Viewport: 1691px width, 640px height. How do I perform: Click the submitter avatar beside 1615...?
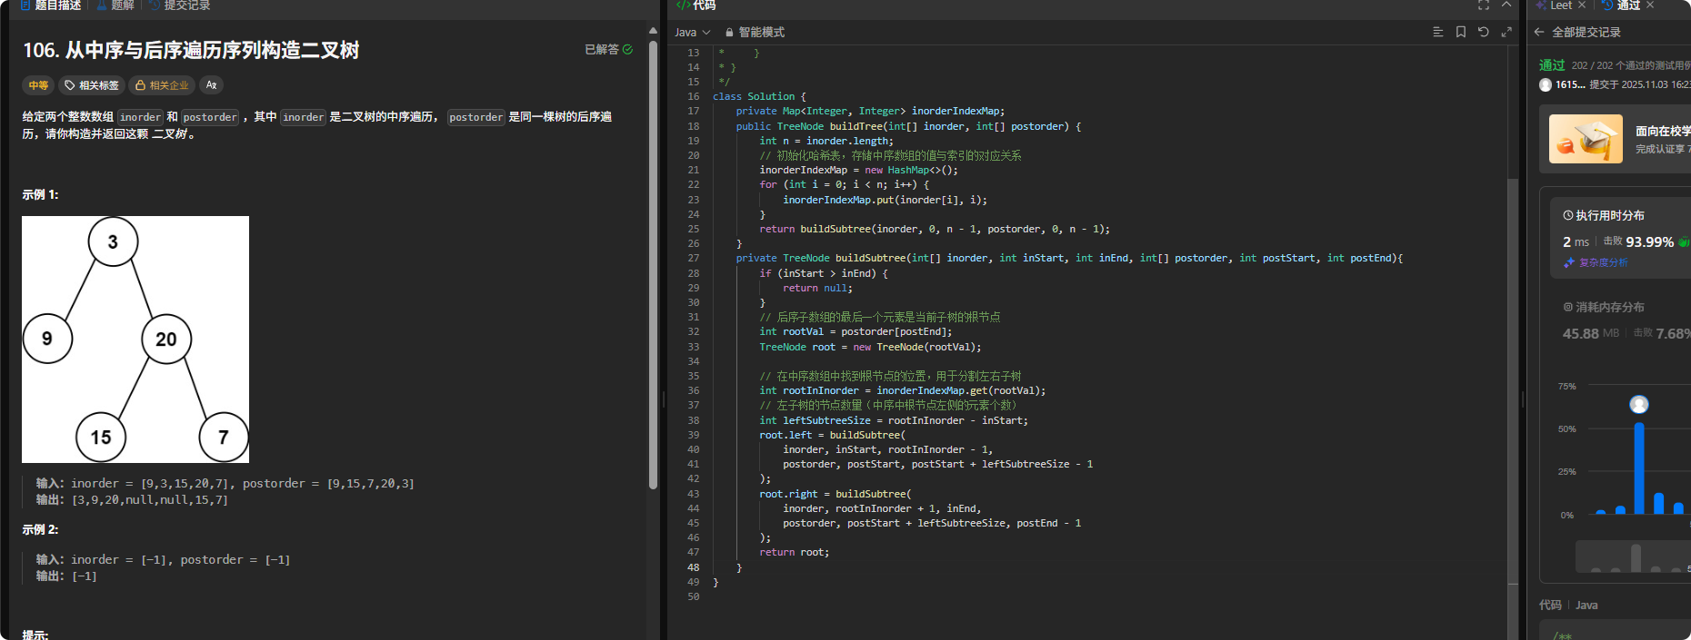point(1546,84)
